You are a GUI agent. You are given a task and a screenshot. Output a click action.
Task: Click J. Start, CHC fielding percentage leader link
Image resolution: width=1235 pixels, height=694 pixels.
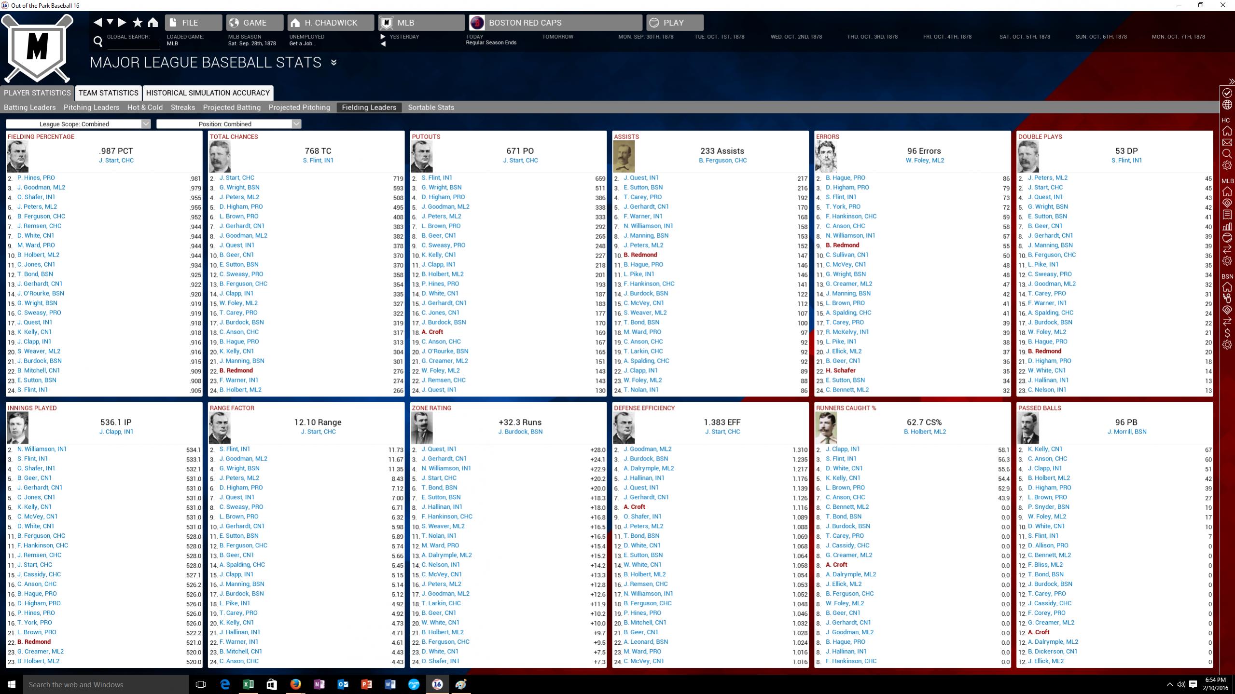coord(116,160)
